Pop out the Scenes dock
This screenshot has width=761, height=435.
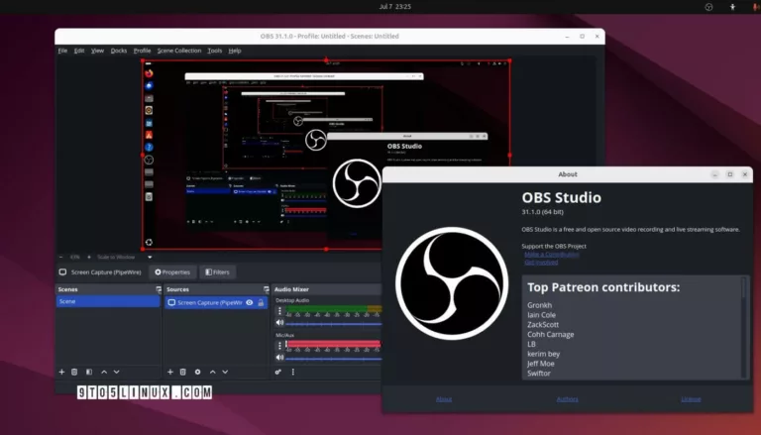point(159,289)
